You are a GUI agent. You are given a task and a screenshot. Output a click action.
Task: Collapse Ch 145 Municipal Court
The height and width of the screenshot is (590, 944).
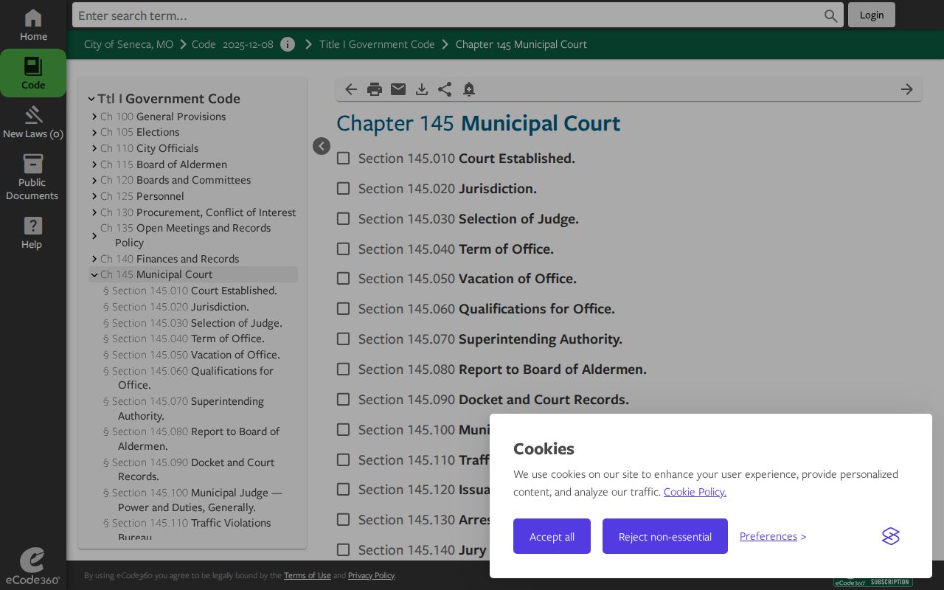pos(94,275)
